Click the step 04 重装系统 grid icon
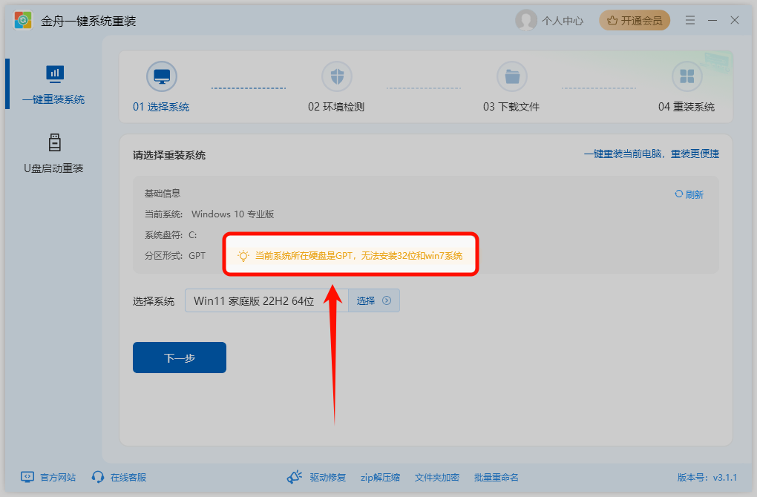The width and height of the screenshot is (757, 497). 687,76
